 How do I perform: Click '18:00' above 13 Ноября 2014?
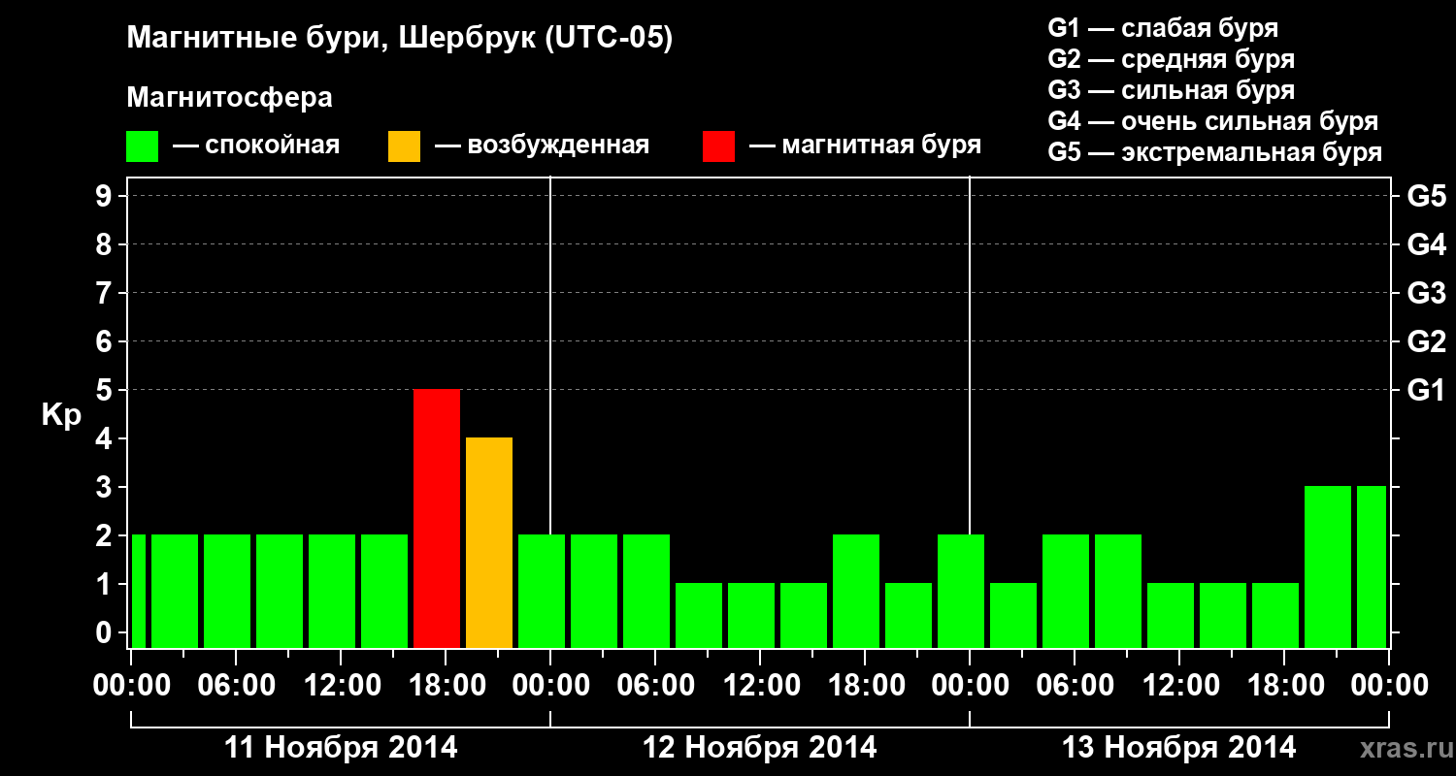(1284, 686)
